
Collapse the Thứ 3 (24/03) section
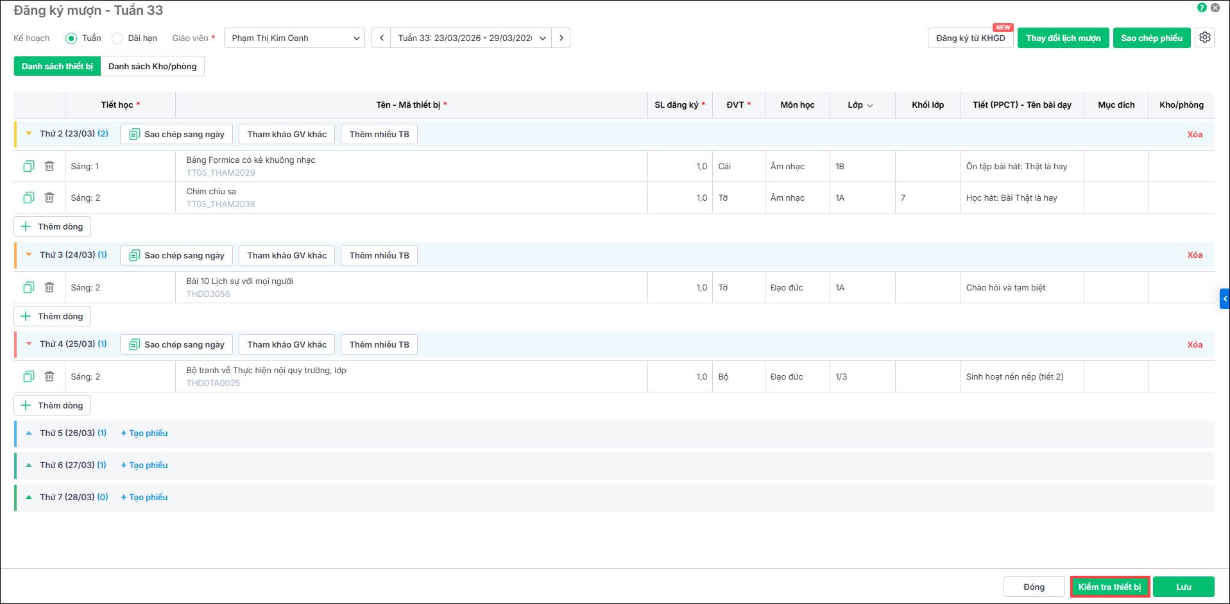click(29, 255)
